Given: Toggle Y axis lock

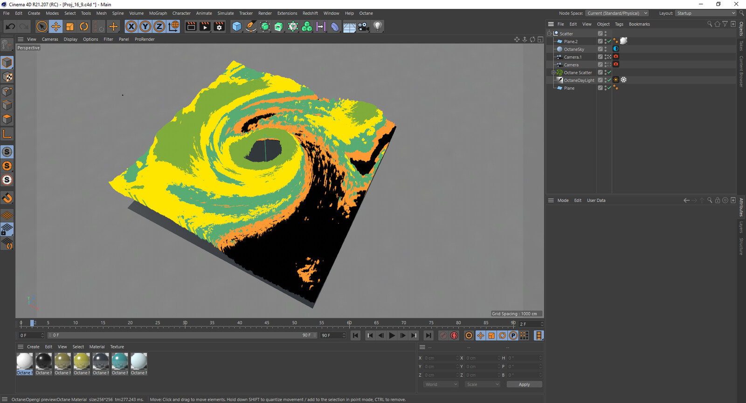Looking at the screenshot, I should click(145, 27).
